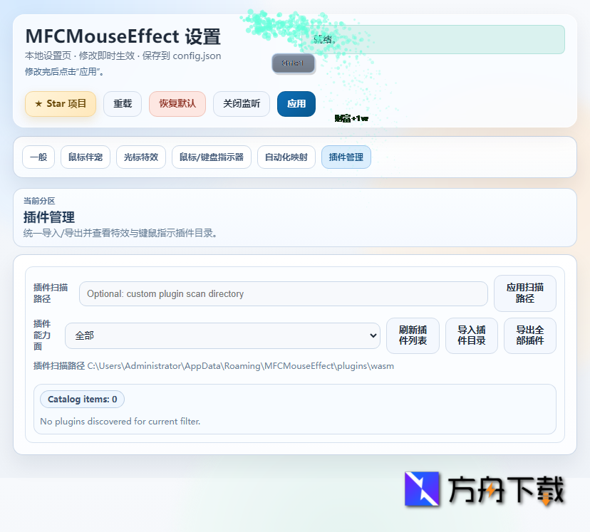
Task: Switch to the 鼠标伴宠 tab
Action: click(x=85, y=157)
